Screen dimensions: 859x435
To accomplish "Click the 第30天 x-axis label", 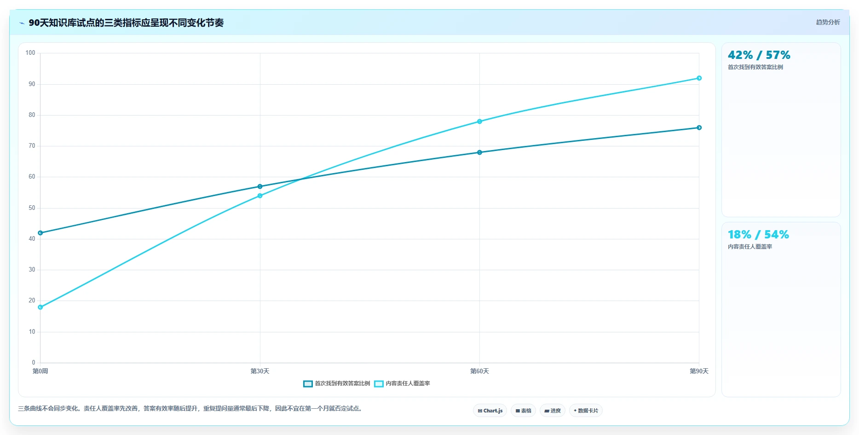I will point(260,371).
